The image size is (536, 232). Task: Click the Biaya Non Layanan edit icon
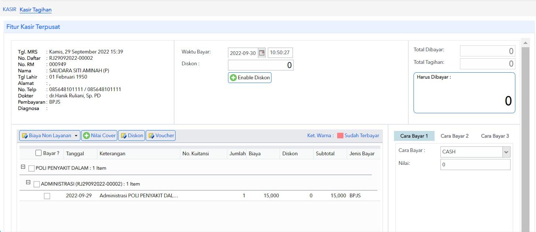click(x=25, y=136)
